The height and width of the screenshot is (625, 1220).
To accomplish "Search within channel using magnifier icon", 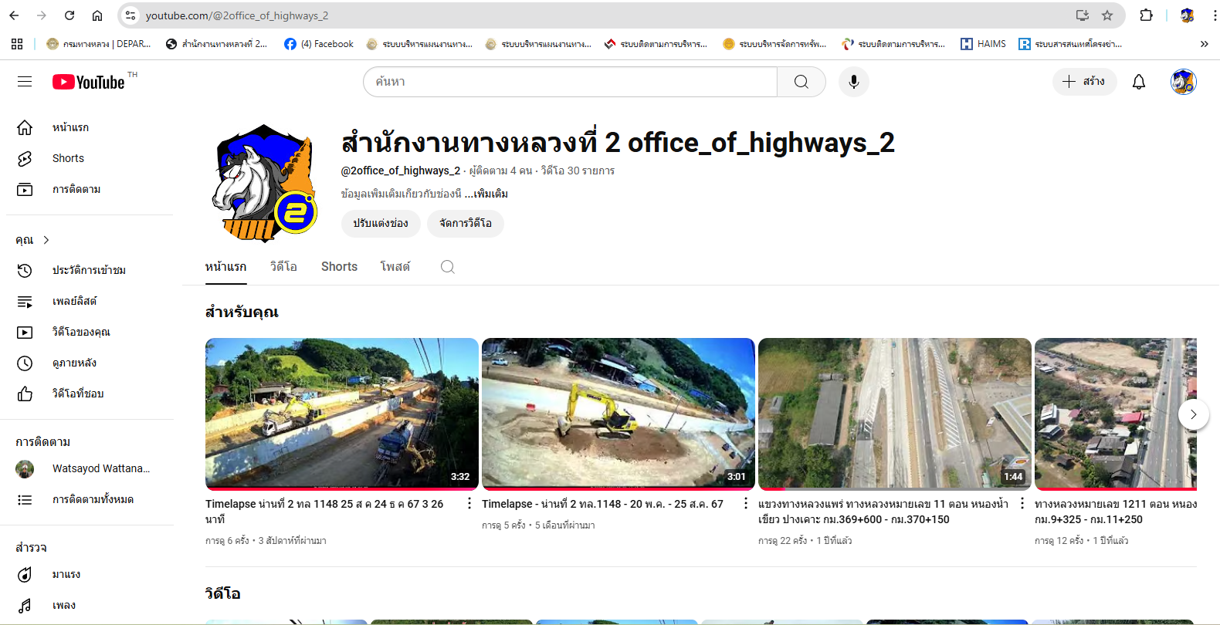I will pos(447,267).
